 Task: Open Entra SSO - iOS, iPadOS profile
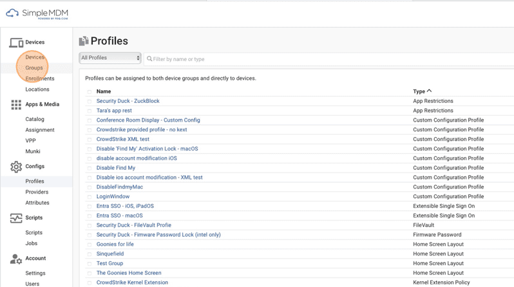point(125,206)
